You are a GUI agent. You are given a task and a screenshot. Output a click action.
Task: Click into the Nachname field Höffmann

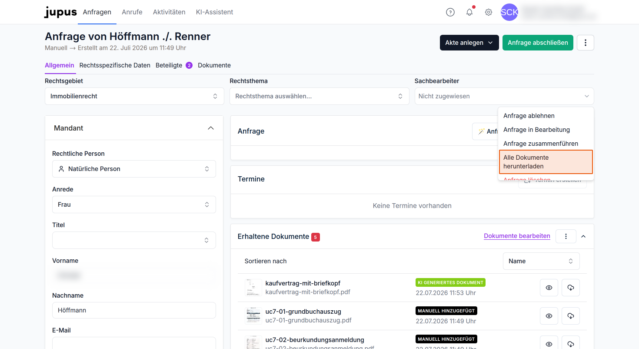click(134, 310)
